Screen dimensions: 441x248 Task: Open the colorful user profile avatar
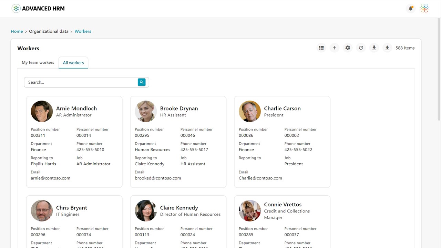click(425, 9)
